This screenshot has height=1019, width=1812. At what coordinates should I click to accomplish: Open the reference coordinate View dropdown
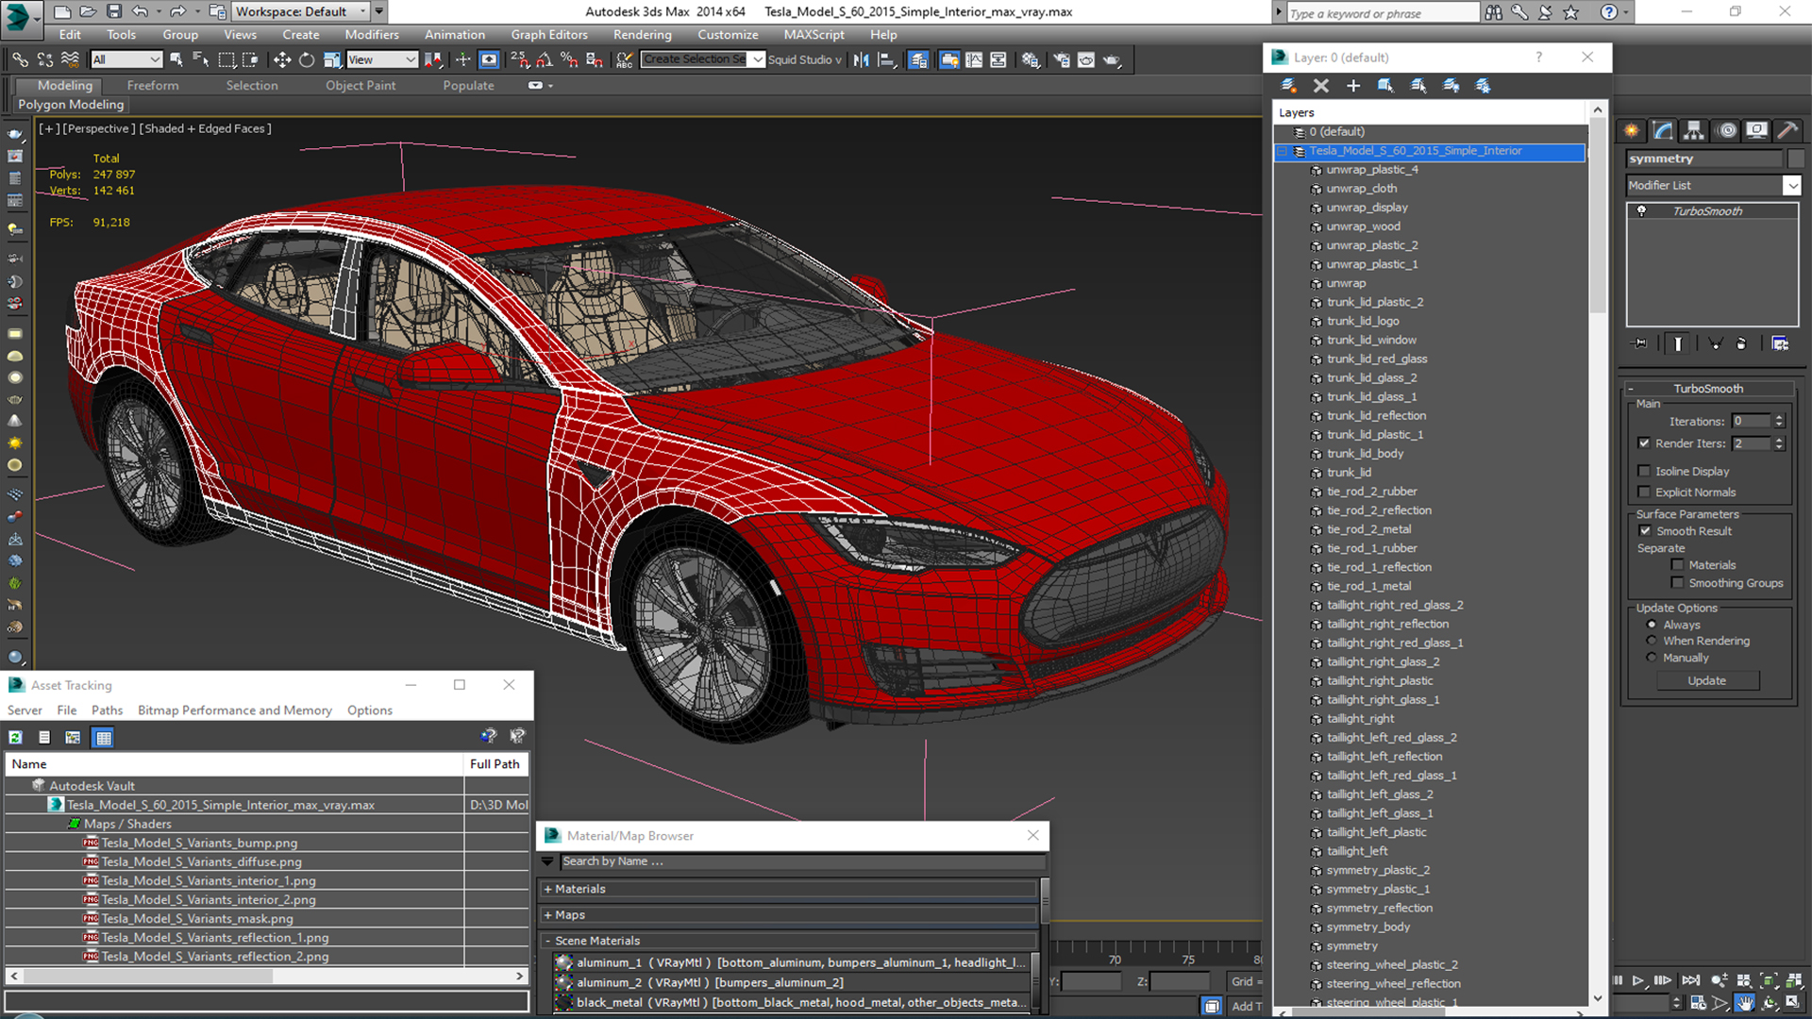pyautogui.click(x=382, y=59)
